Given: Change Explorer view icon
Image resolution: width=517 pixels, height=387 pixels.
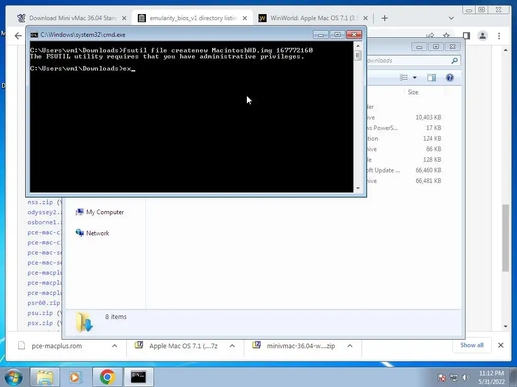Looking at the screenshot, I should [x=404, y=78].
